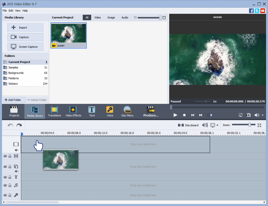The width and height of the screenshot is (268, 206).
Task: Click the Screen Capture button
Action: 25,47
